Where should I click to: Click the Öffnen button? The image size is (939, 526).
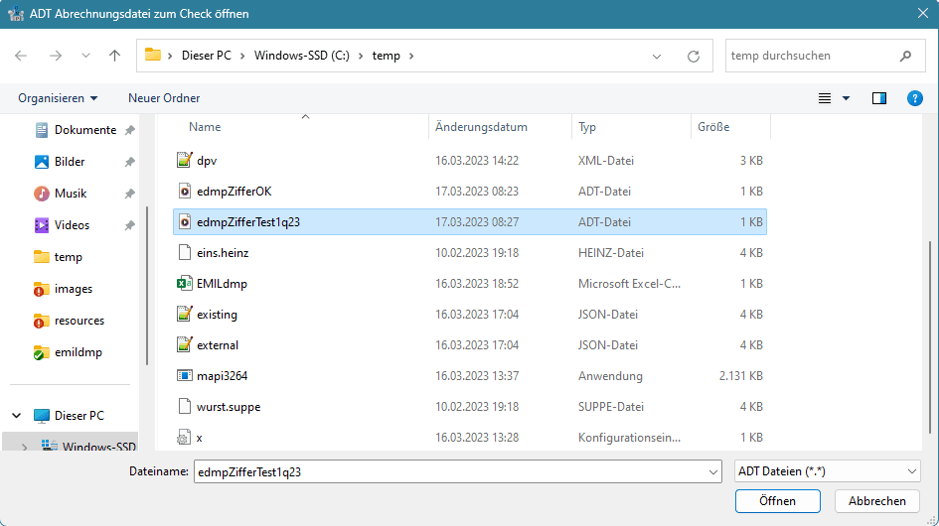[x=778, y=501]
